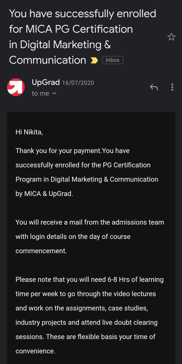Tap the "industry projects and attend live" line

pyautogui.click(x=87, y=323)
